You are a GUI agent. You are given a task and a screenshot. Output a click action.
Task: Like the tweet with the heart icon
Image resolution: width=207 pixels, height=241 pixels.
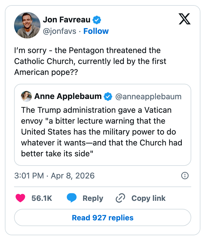coord(20,198)
